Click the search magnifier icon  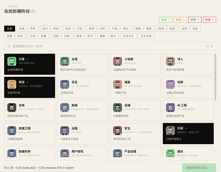click(x=9, y=46)
